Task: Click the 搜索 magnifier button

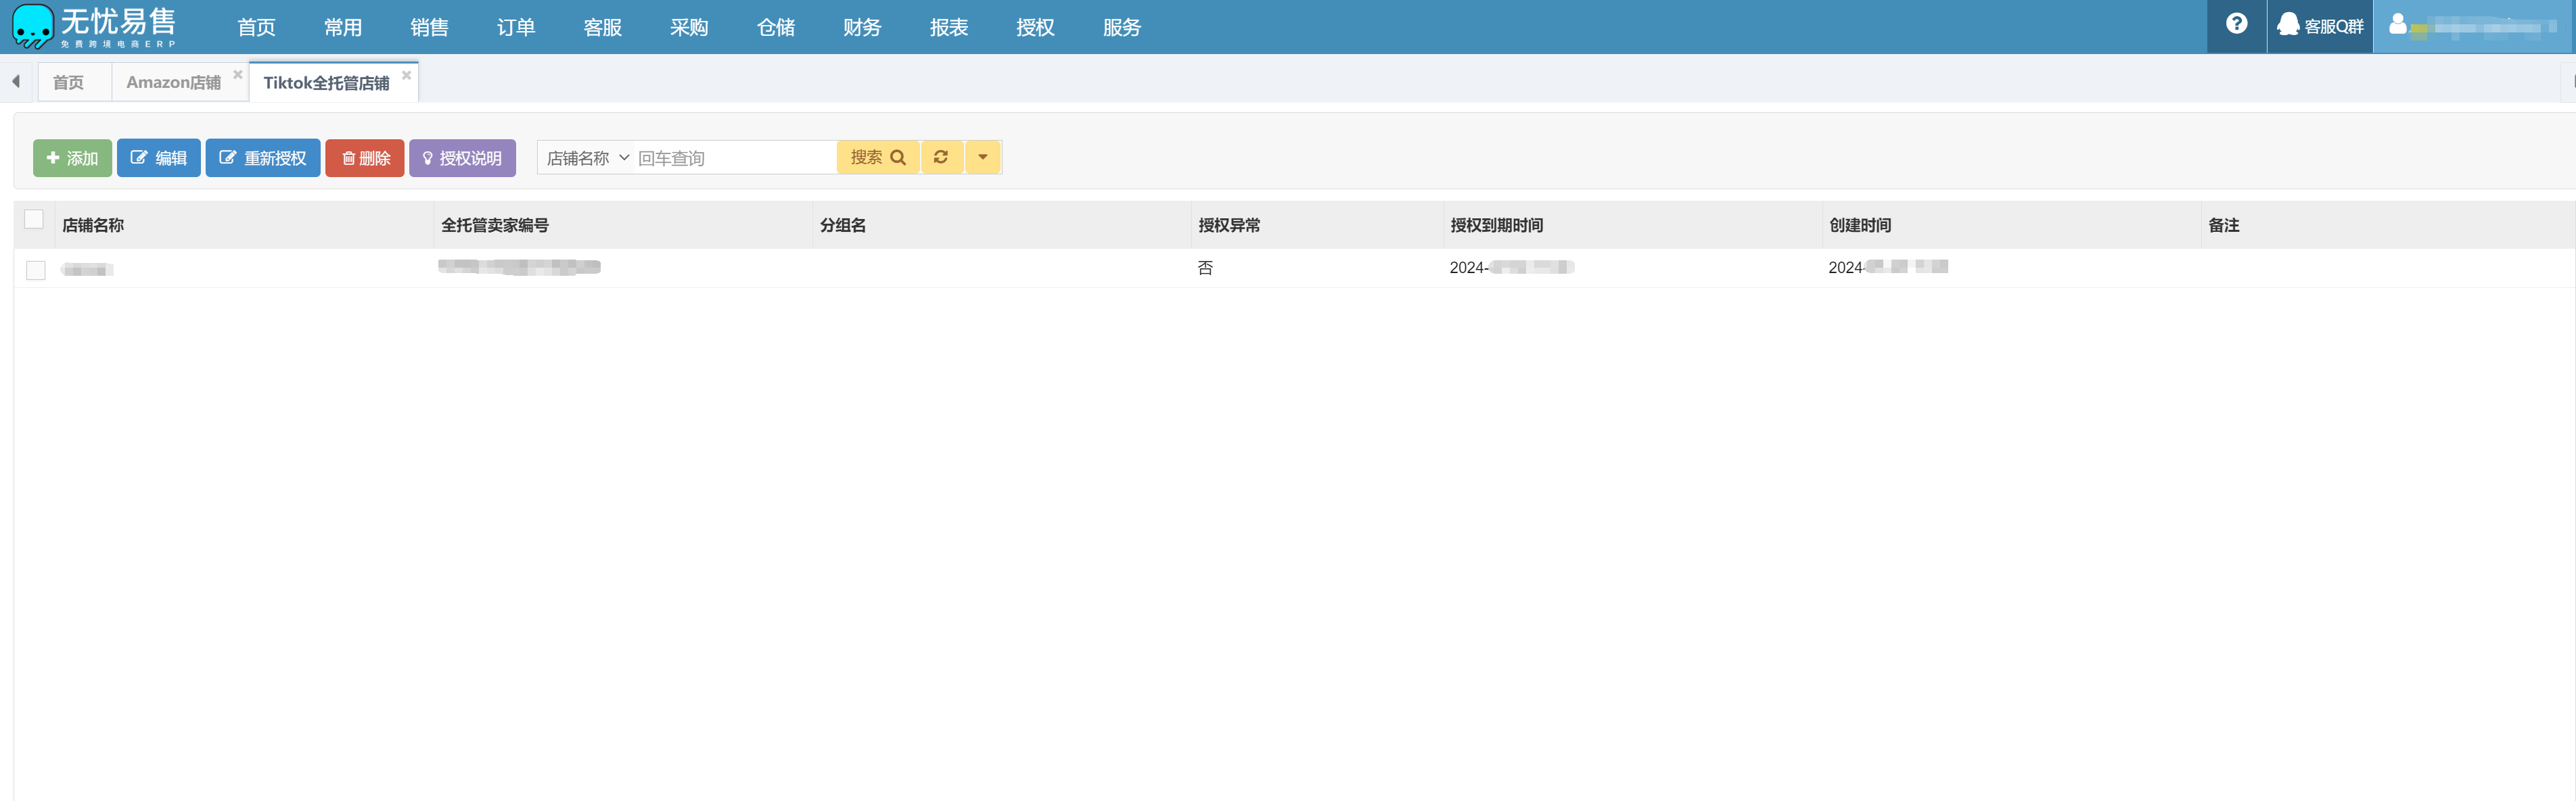Action: point(877,157)
